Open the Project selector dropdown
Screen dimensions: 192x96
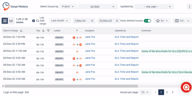[68, 7]
